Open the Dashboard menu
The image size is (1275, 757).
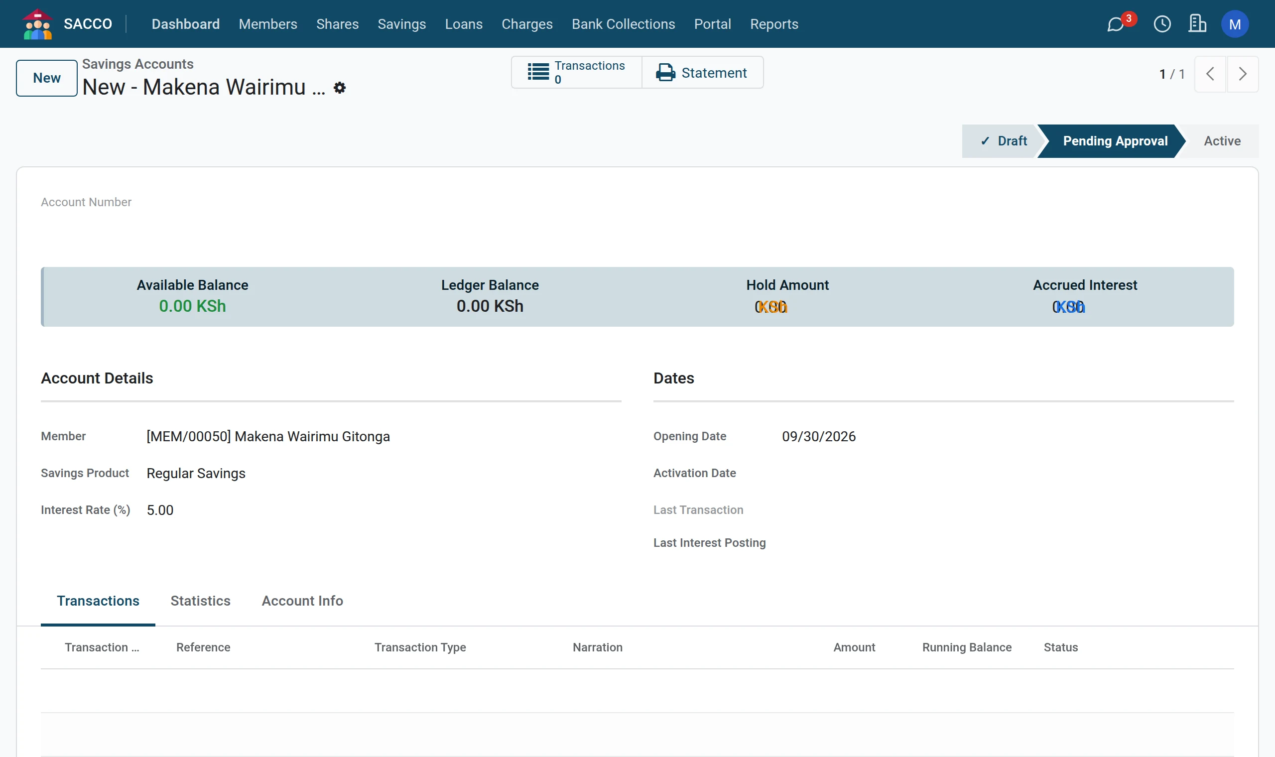(x=186, y=24)
